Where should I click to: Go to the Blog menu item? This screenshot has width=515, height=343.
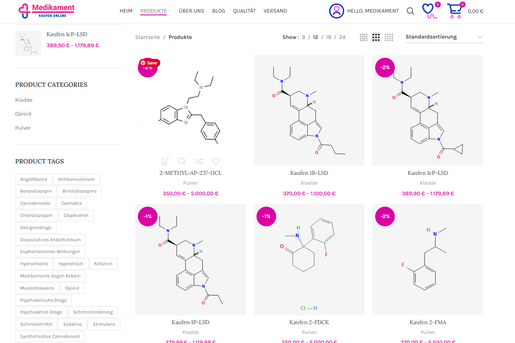(x=218, y=11)
